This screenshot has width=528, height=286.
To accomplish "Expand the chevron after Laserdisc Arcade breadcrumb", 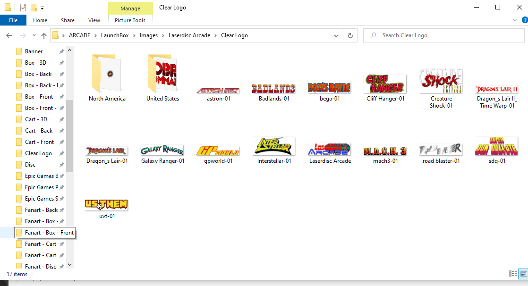I will pyautogui.click(x=216, y=35).
